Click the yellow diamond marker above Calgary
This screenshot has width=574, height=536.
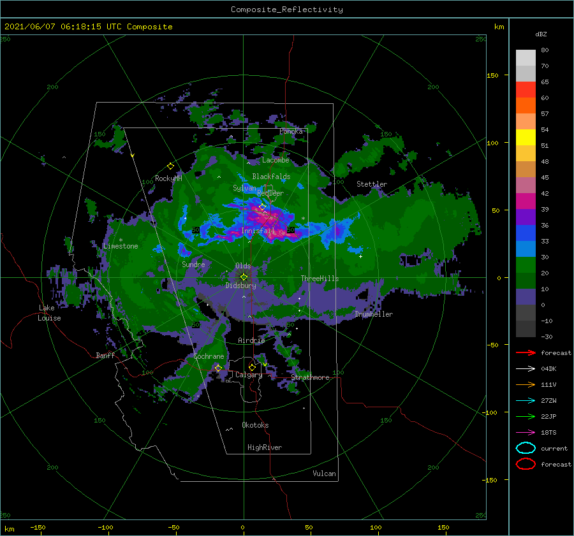pos(252,367)
